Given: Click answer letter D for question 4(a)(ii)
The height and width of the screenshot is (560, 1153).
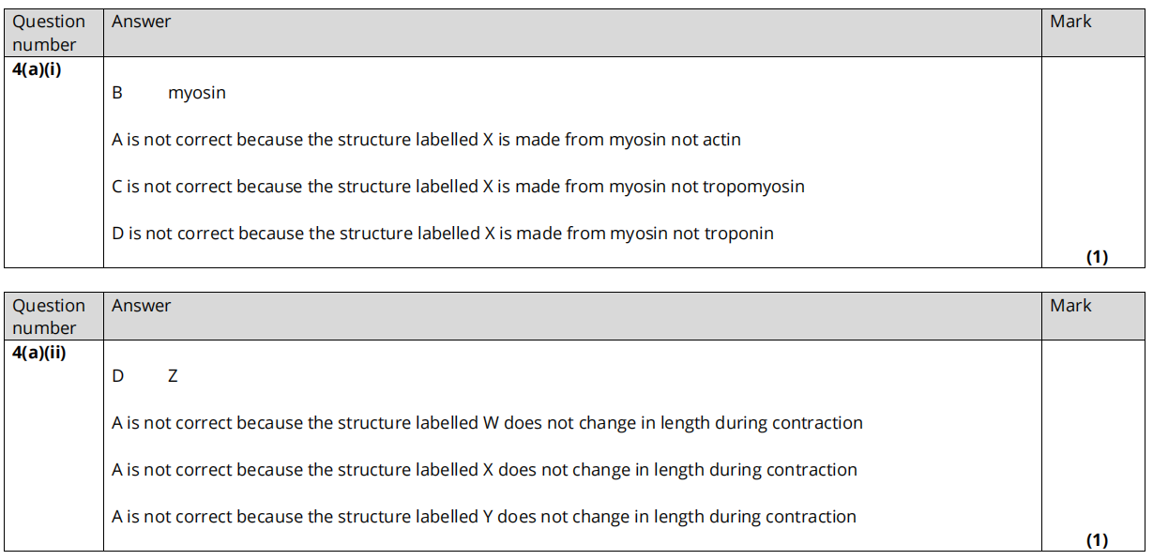Looking at the screenshot, I should tap(118, 376).
